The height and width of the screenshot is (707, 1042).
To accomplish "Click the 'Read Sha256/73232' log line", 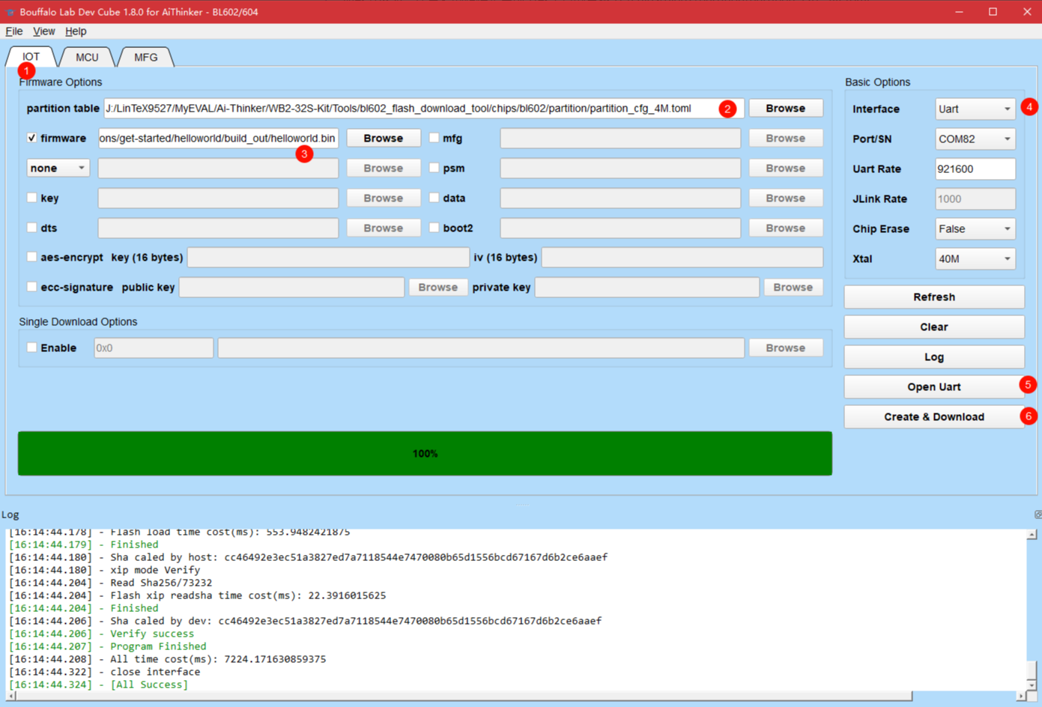I will coord(110,583).
